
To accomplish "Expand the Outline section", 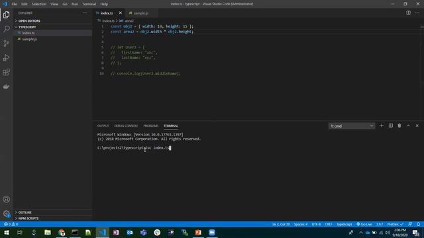I will coord(53,212).
